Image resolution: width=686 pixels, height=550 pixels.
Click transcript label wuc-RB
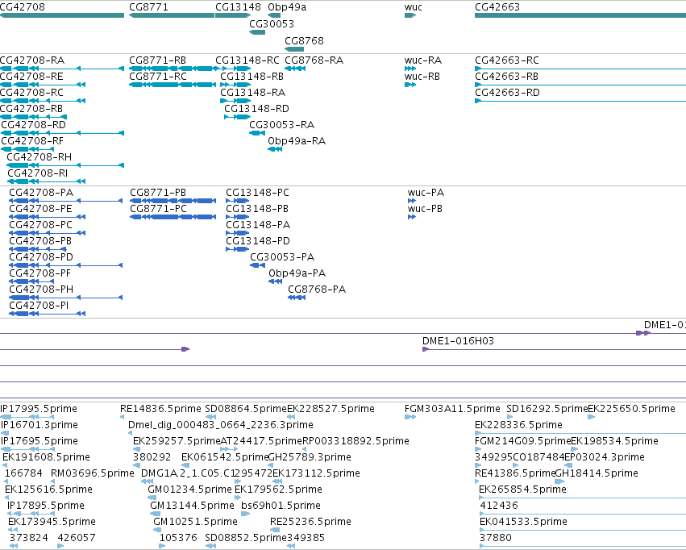422,76
